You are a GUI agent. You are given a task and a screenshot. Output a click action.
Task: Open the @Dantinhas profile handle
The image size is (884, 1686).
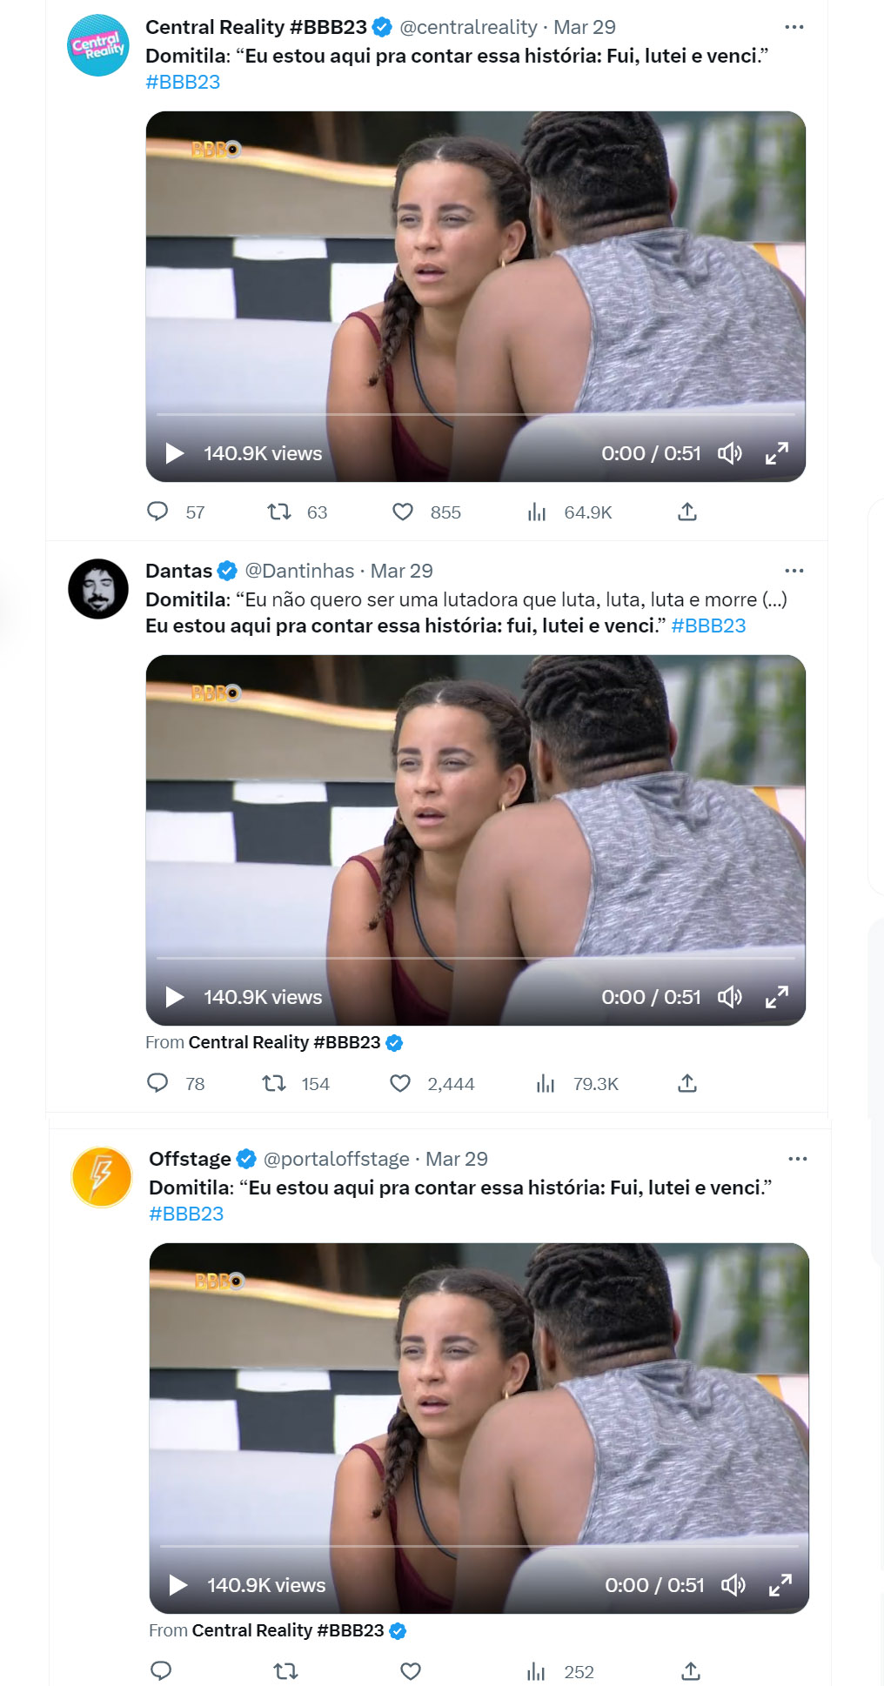point(299,571)
